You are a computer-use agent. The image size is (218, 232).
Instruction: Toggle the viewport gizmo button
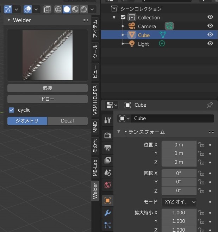pyautogui.click(x=8, y=10)
